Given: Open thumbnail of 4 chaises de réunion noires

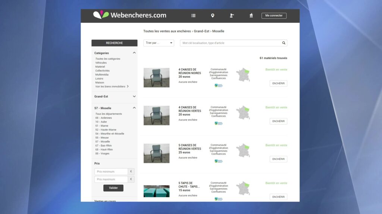Looking at the screenshot, I should click(156, 78).
